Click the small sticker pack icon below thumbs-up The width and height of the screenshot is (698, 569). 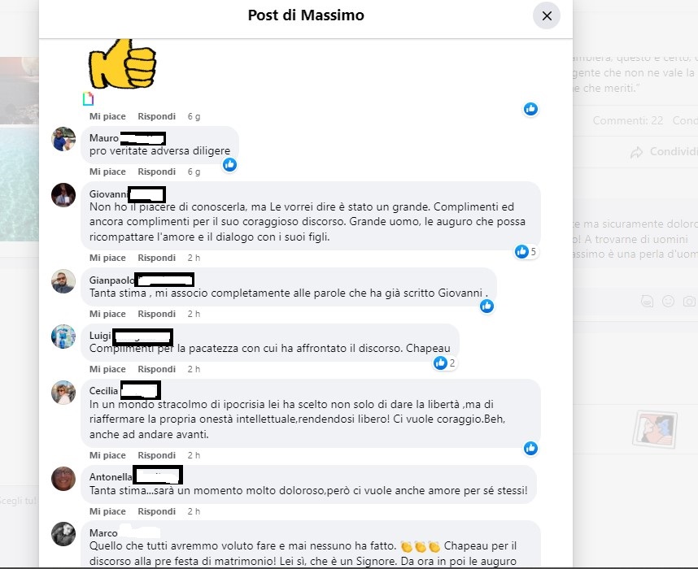[x=88, y=98]
